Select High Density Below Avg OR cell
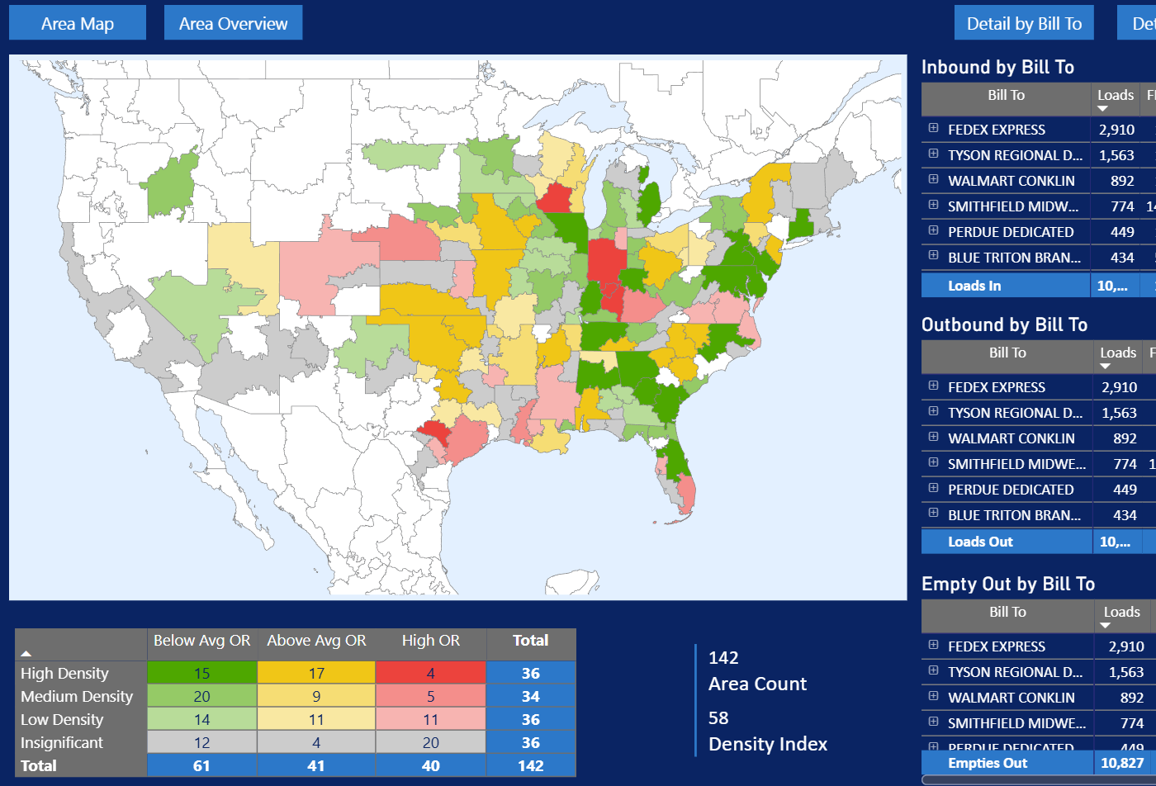Image resolution: width=1156 pixels, height=786 pixels. point(201,674)
